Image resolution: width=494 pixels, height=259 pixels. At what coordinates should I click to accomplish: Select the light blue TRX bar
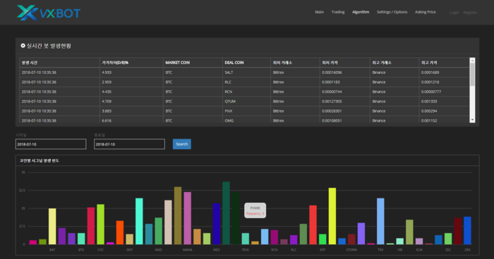tap(380, 221)
